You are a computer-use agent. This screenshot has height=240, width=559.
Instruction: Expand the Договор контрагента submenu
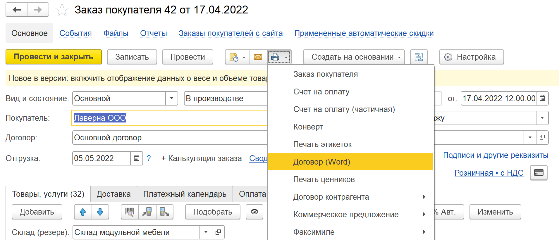(x=351, y=197)
